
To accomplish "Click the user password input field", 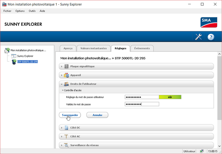I will pyautogui.click(x=142, y=97).
